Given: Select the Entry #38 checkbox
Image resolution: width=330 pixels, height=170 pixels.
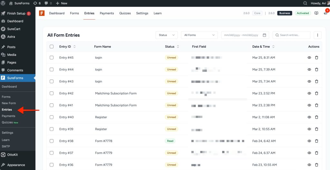Looking at the screenshot, I should coord(52,141).
